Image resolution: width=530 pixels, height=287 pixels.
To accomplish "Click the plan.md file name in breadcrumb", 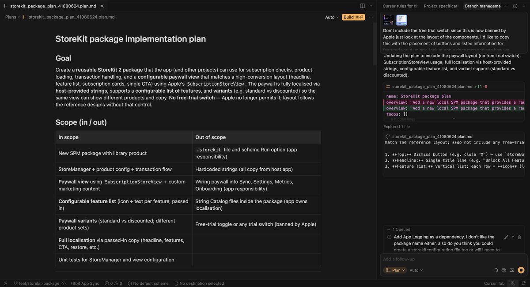I will tap(72, 17).
